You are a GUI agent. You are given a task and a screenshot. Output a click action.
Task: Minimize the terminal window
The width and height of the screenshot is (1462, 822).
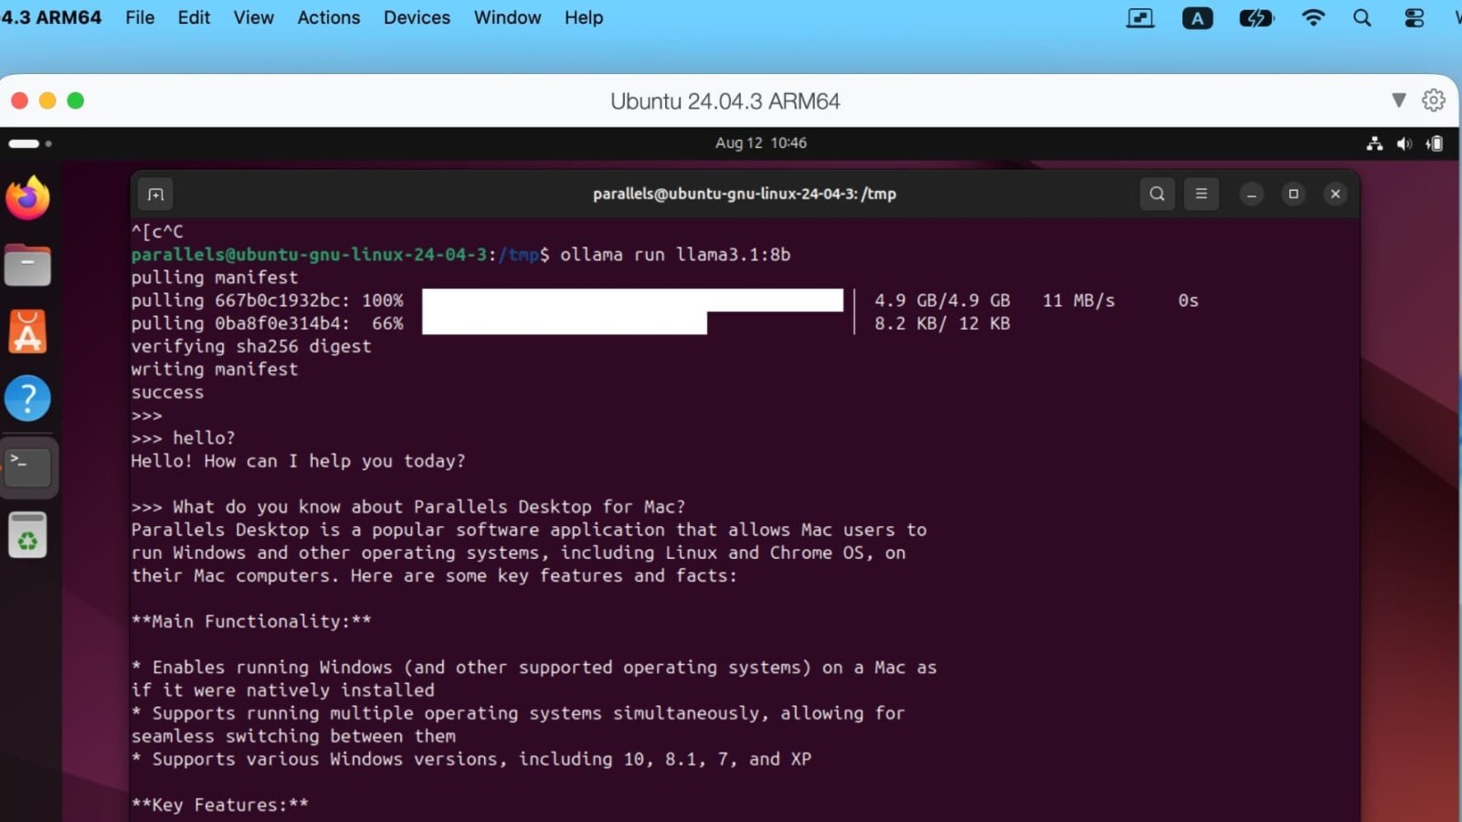click(x=1252, y=194)
